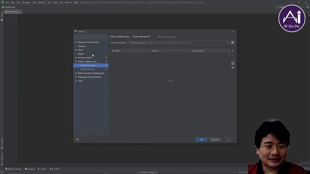The image size is (310, 174).
Task: Collapse the Project: objdetect.py settings category
Action: 76,61
